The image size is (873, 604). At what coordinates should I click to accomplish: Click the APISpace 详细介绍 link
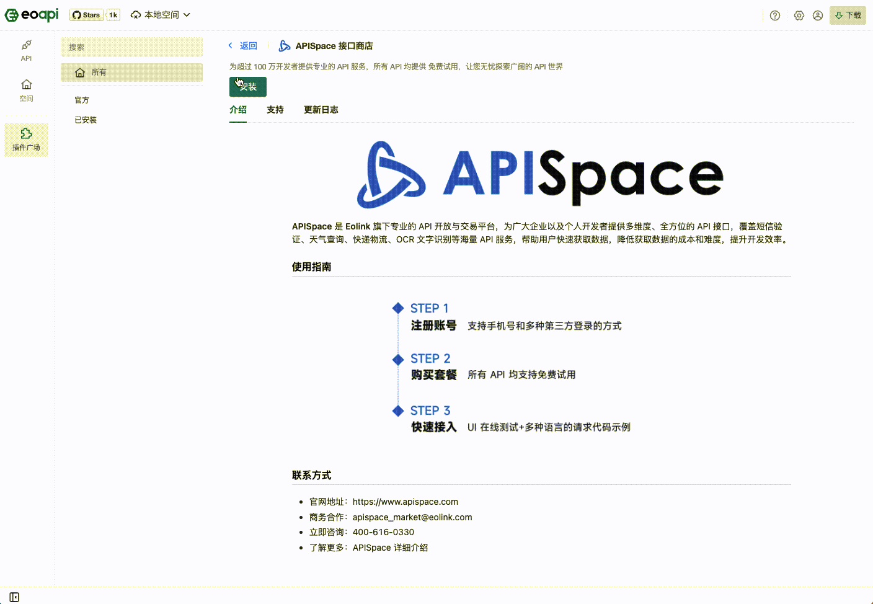(x=390, y=548)
